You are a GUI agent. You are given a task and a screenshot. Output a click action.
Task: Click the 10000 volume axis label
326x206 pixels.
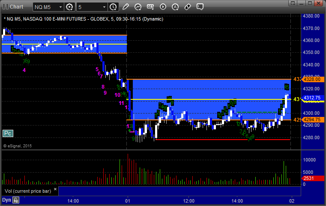tap(309, 160)
